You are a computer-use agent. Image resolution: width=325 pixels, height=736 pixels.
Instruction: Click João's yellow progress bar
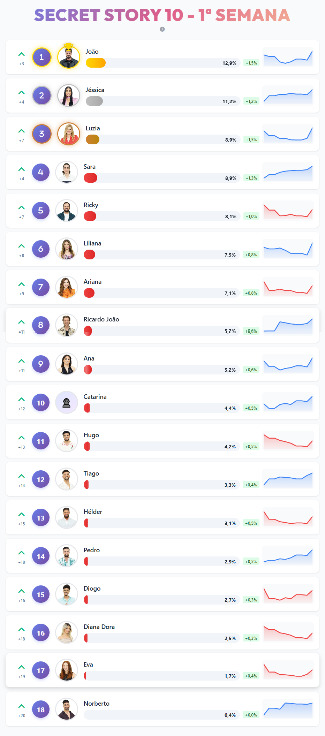(96, 63)
